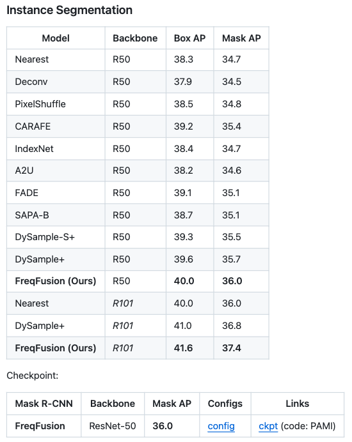Click the Mask AP header in results table
The width and height of the screenshot is (352, 442).
pyautogui.click(x=241, y=38)
